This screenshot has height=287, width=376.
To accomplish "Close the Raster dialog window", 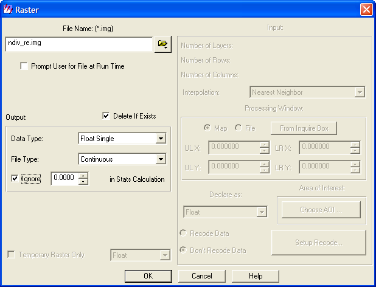I will (366, 9).
